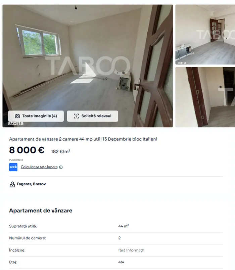Open the Calculeaza rata lunara link
The height and width of the screenshot is (270, 235).
coord(39,167)
